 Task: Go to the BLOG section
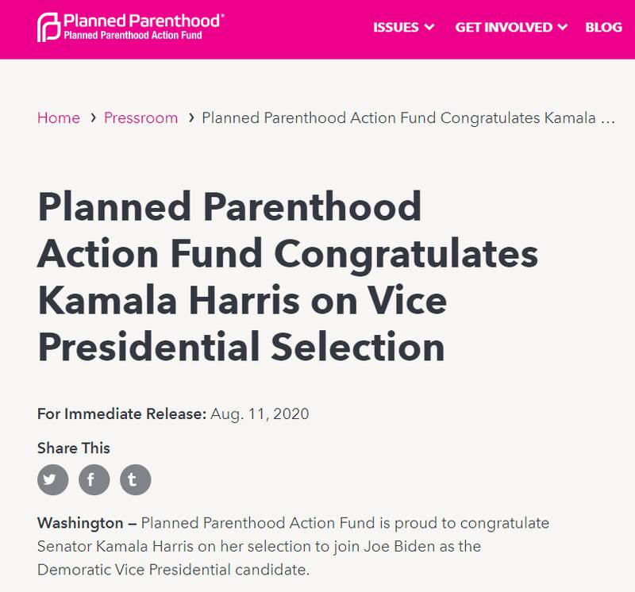click(603, 28)
